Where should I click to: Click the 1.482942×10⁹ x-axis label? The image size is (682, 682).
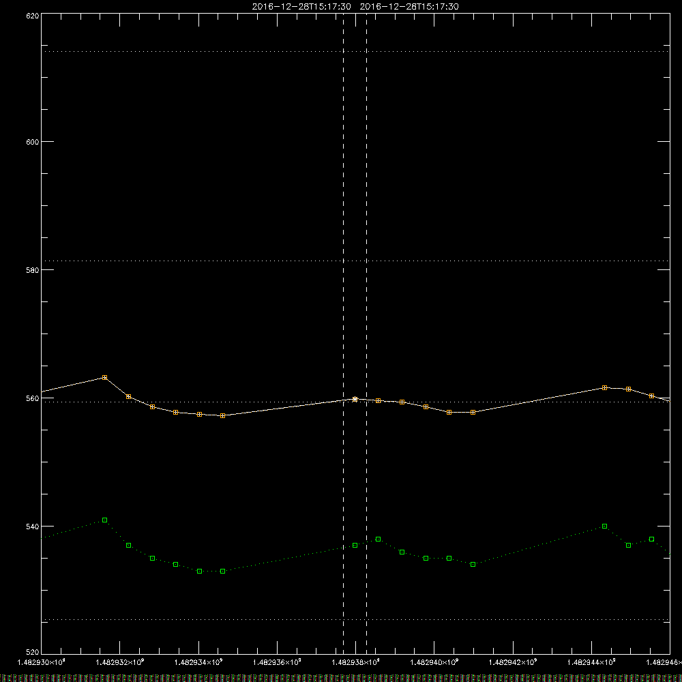click(513, 662)
